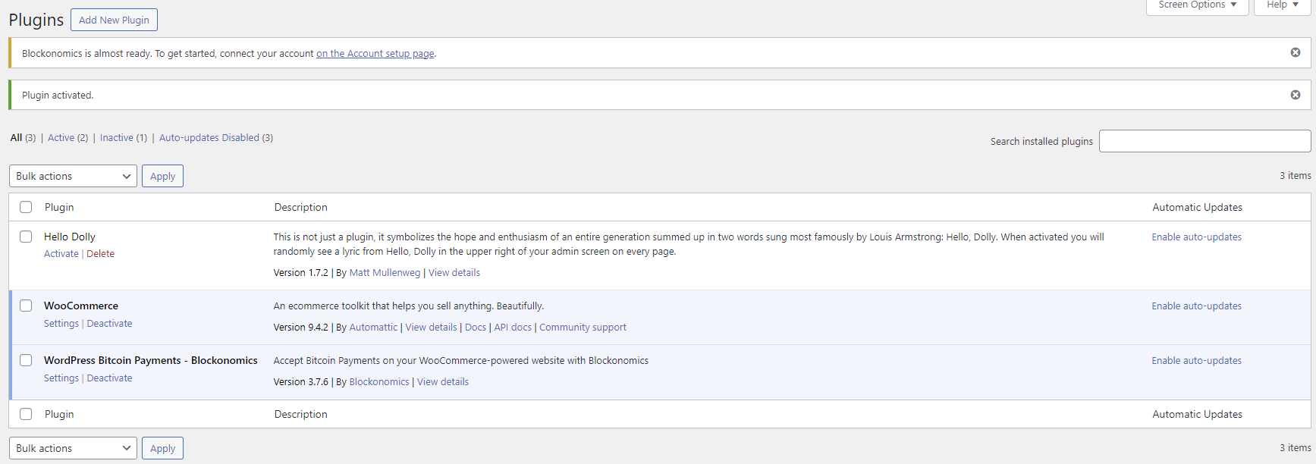This screenshot has width=1316, height=464.
Task: Activate the Hello Dolly plugin
Action: [x=61, y=253]
